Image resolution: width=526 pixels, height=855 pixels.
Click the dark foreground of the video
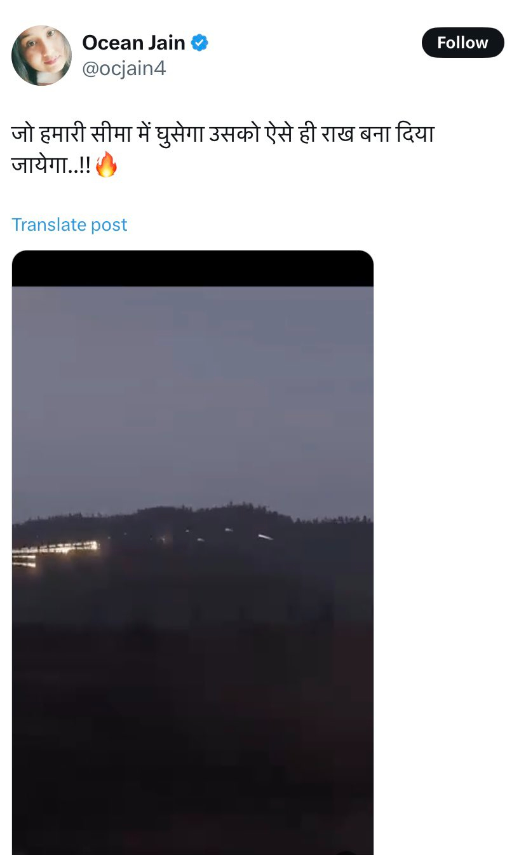192,731
